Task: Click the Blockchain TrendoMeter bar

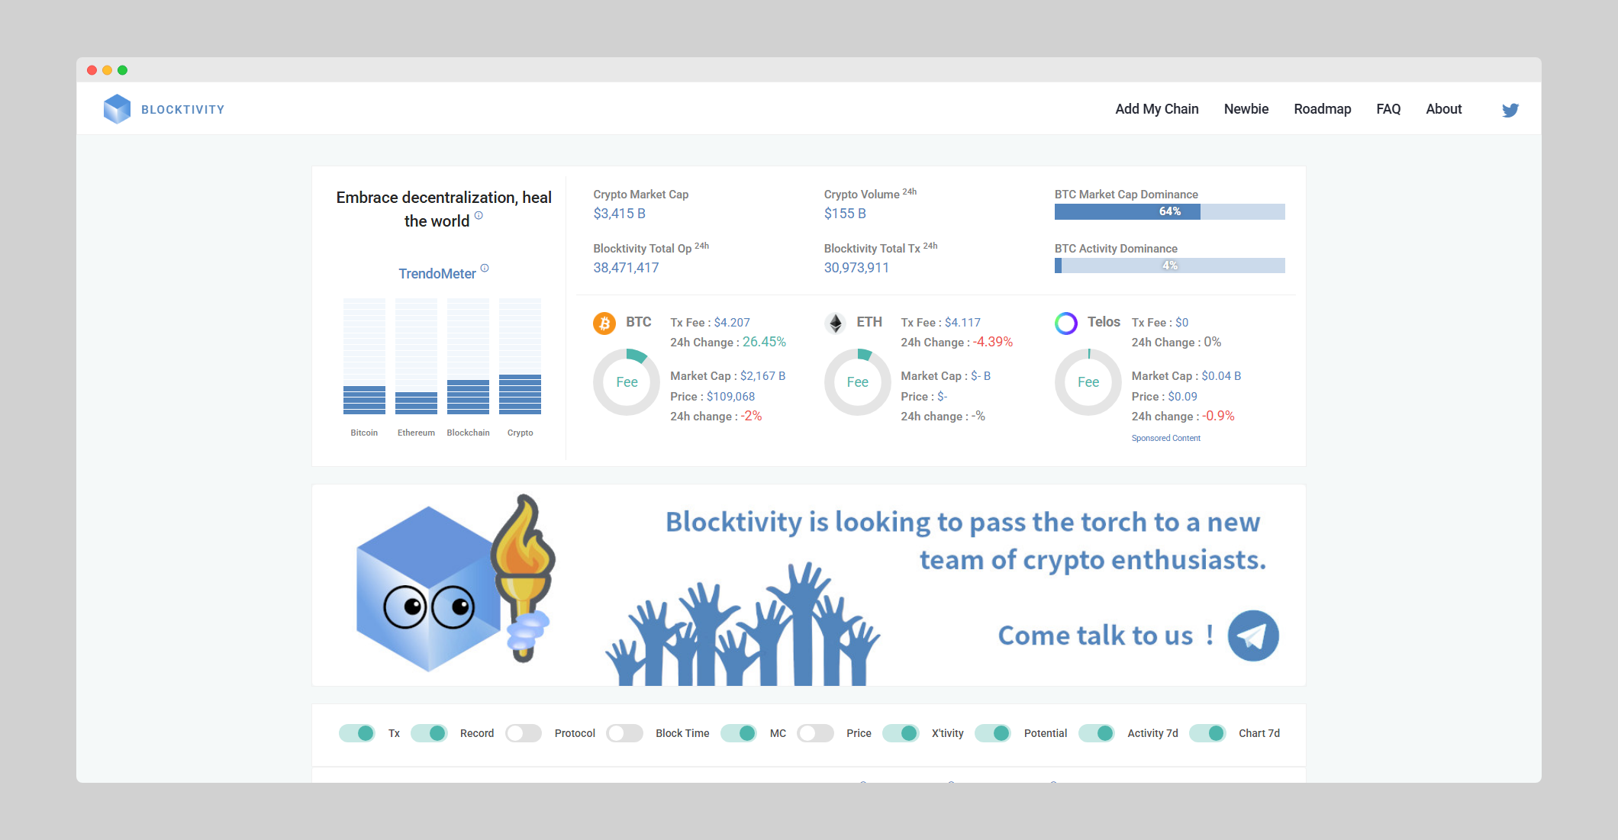Action: [x=468, y=356]
